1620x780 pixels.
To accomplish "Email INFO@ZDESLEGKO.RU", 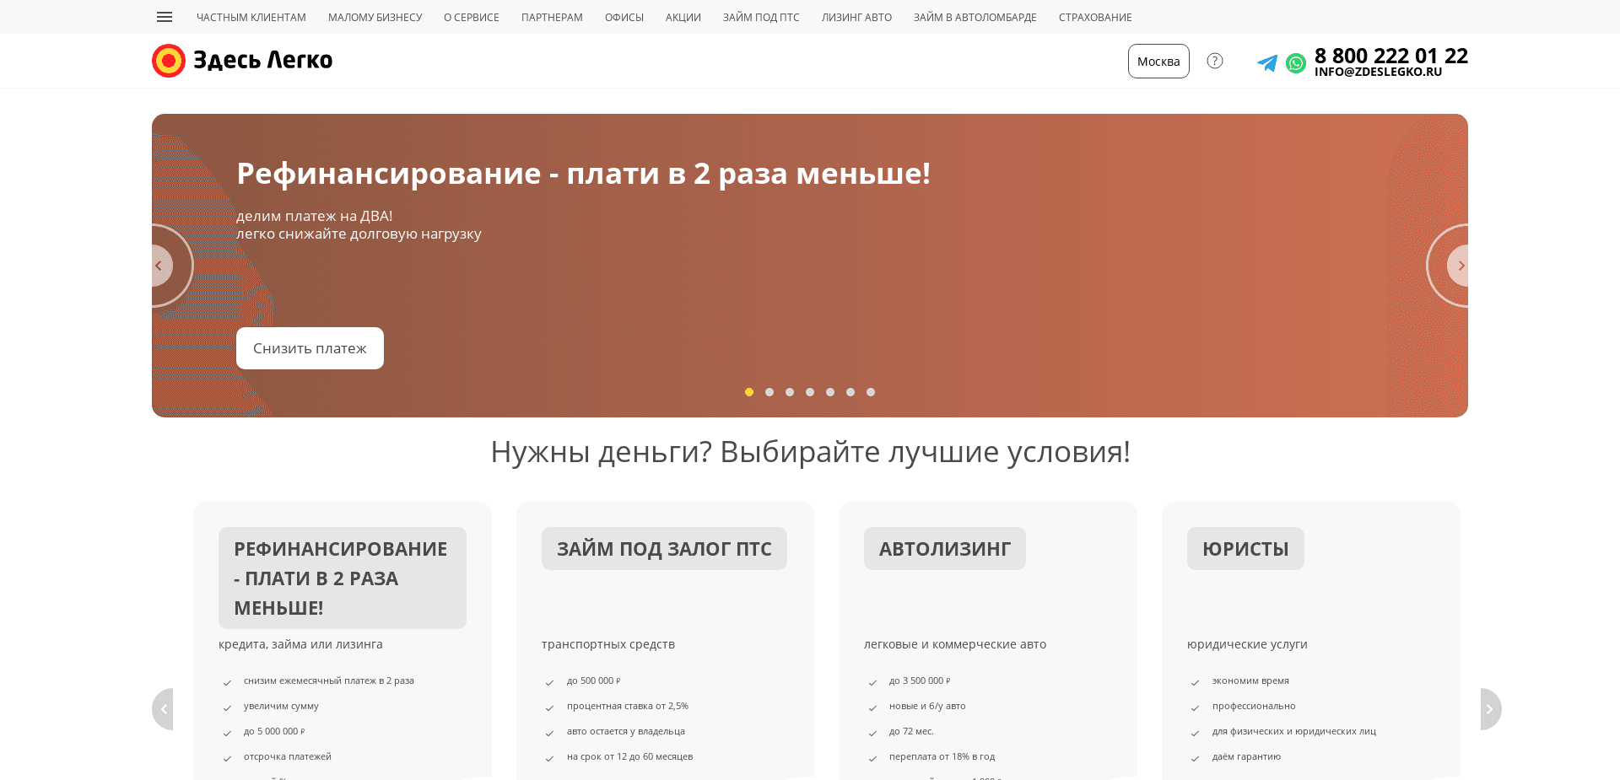I will pos(1378,72).
